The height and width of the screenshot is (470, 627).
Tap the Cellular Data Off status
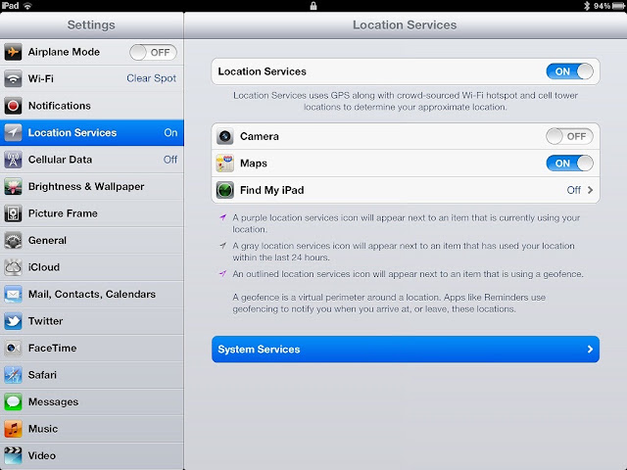coord(169,160)
